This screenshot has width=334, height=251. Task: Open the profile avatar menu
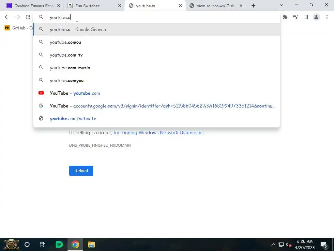pyautogui.click(x=316, y=17)
